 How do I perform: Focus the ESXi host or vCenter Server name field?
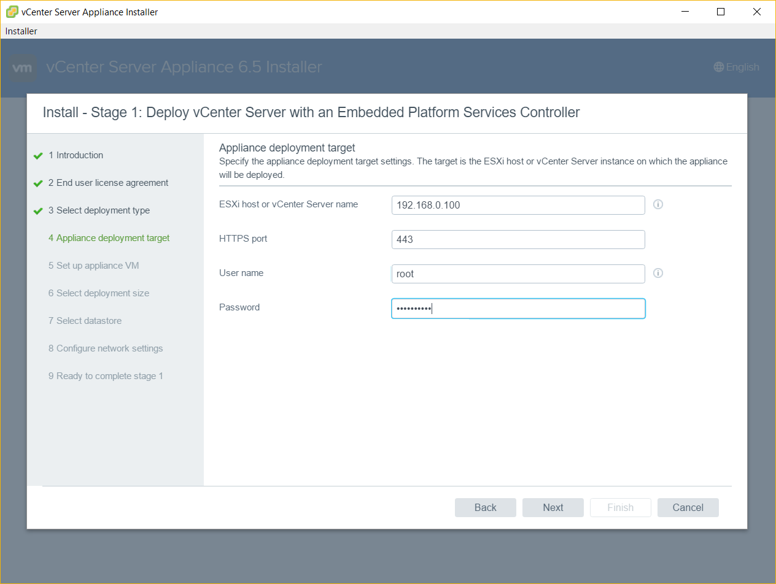coord(518,205)
